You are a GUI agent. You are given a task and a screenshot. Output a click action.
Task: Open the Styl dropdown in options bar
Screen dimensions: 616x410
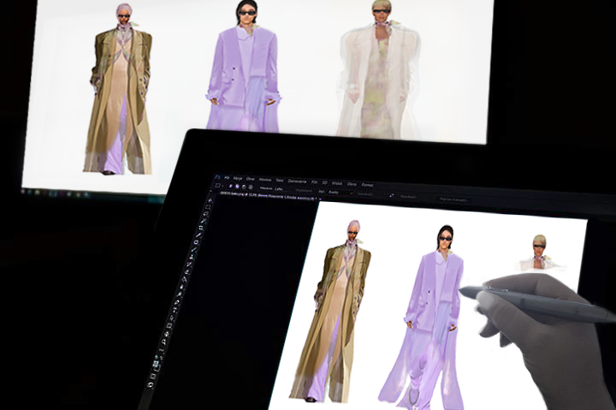coord(340,193)
